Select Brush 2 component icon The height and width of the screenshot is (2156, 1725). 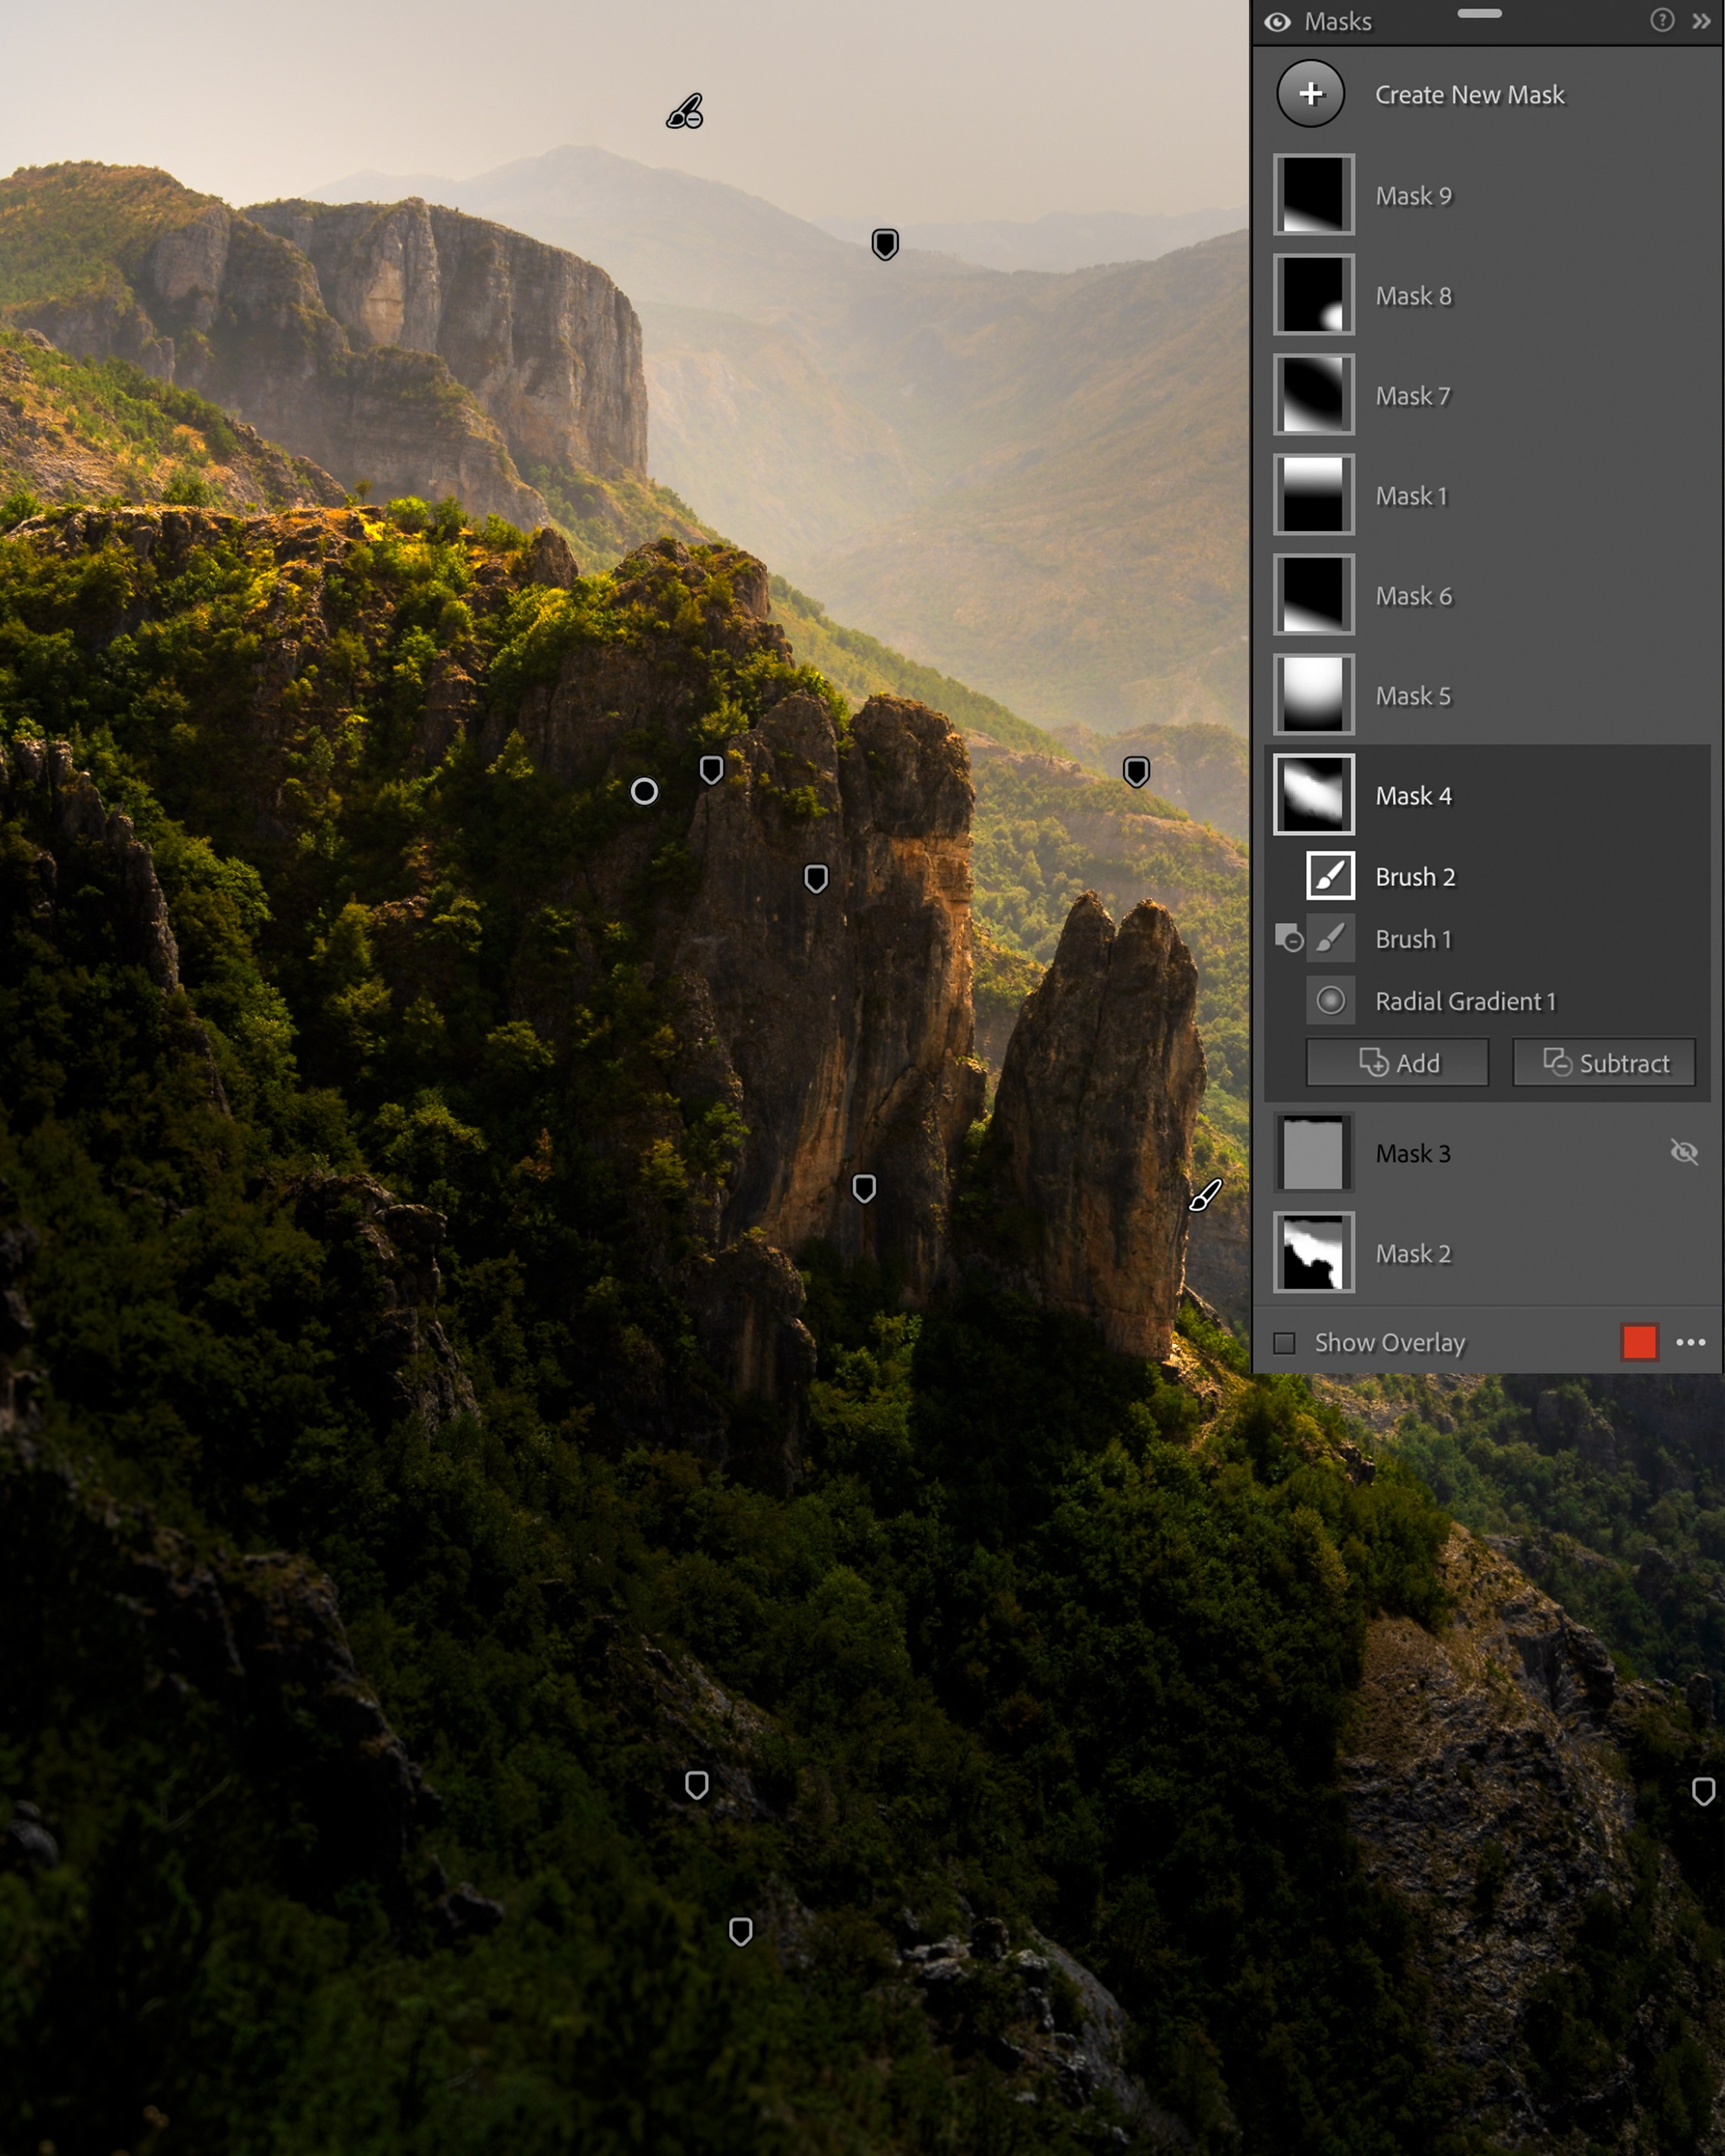click(x=1330, y=876)
